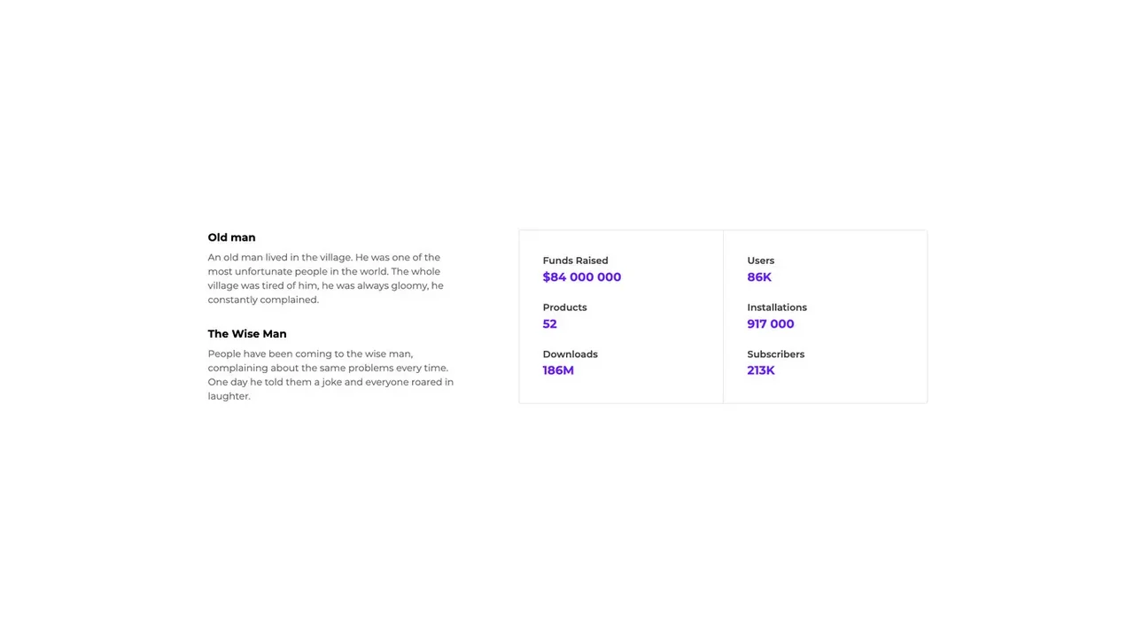Image resolution: width=1134 pixels, height=638 pixels.
Task: Select the "Downloads" label
Action: tap(570, 354)
